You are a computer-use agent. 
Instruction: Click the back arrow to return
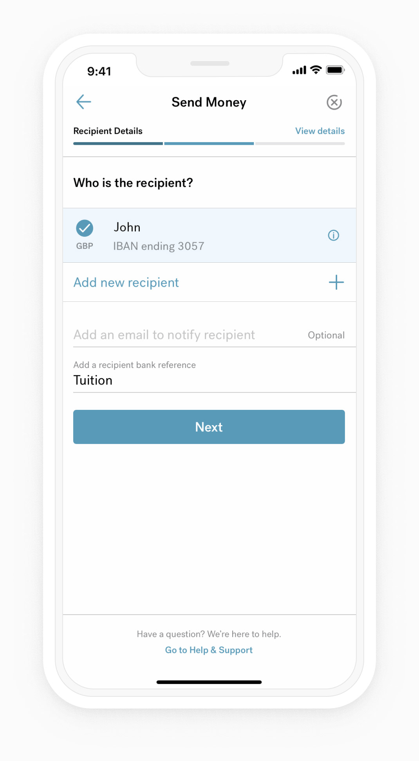(x=83, y=102)
